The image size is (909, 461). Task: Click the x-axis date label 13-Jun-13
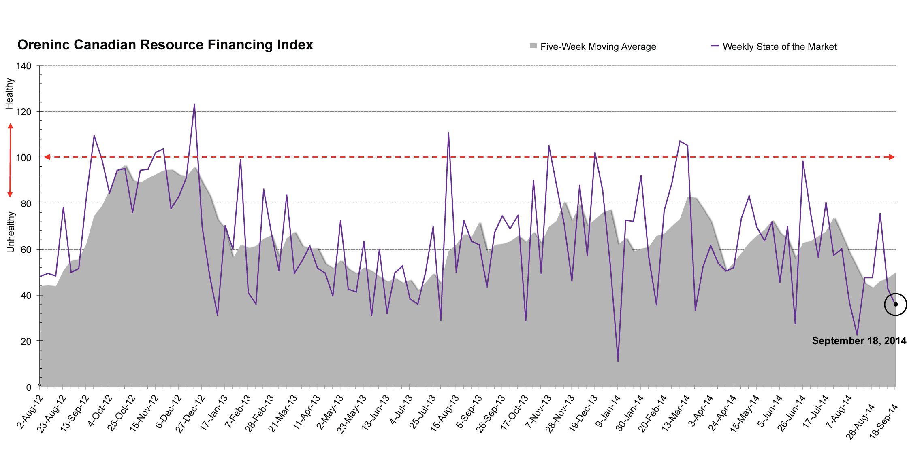375,413
